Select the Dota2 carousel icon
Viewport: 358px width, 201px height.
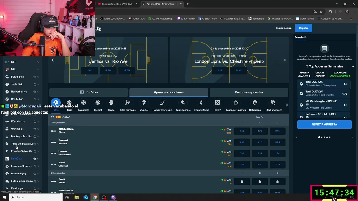point(217,102)
